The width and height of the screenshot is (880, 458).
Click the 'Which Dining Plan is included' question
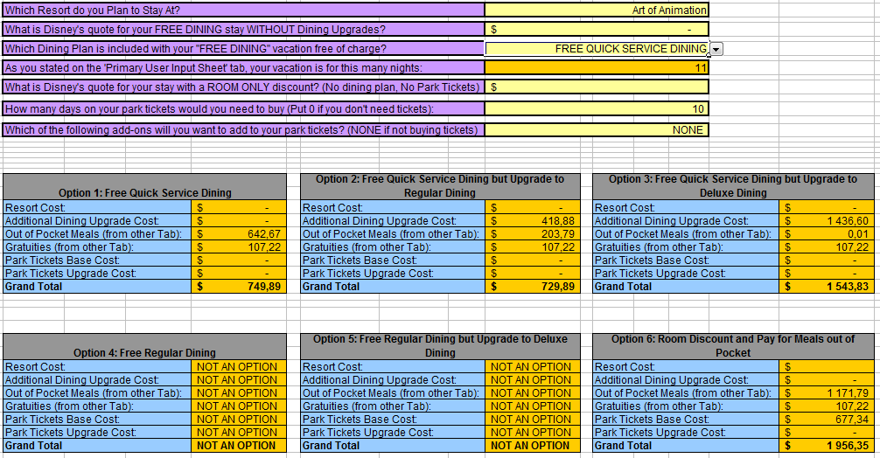pyautogui.click(x=243, y=49)
